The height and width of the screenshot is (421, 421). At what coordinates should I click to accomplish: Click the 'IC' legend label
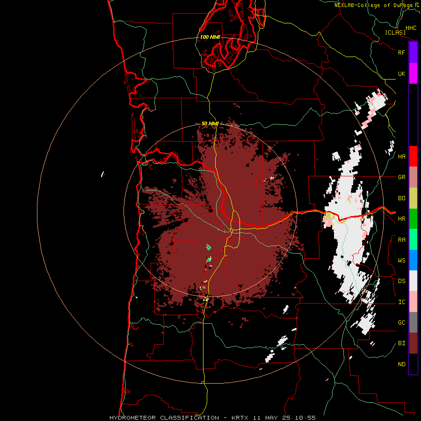click(x=401, y=302)
